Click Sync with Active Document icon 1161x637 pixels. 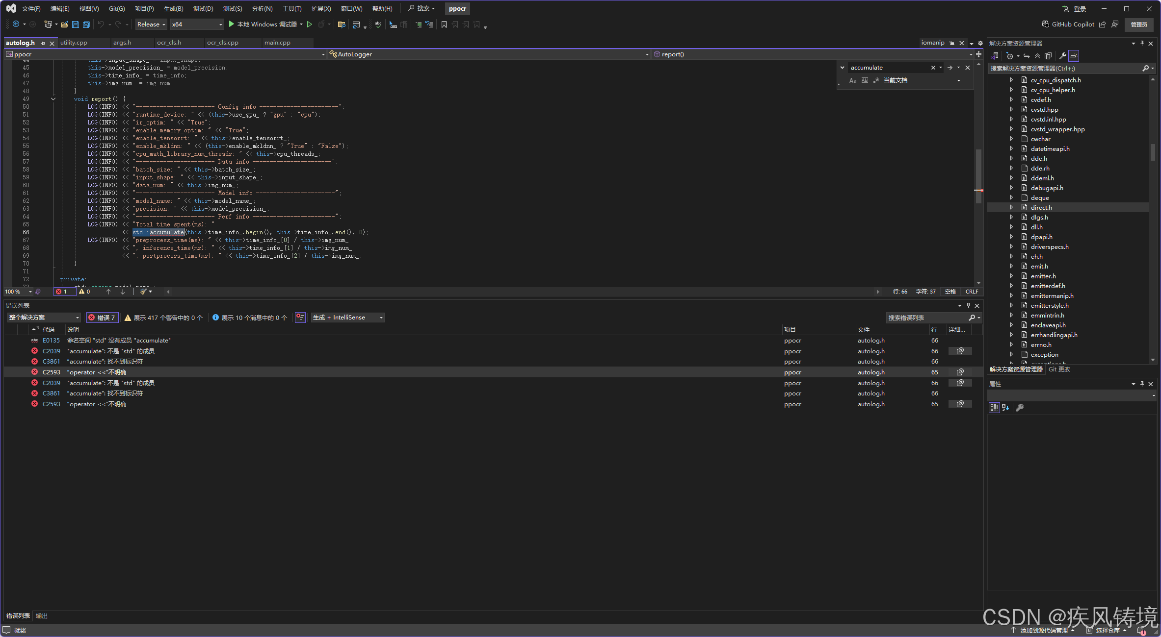point(1026,56)
